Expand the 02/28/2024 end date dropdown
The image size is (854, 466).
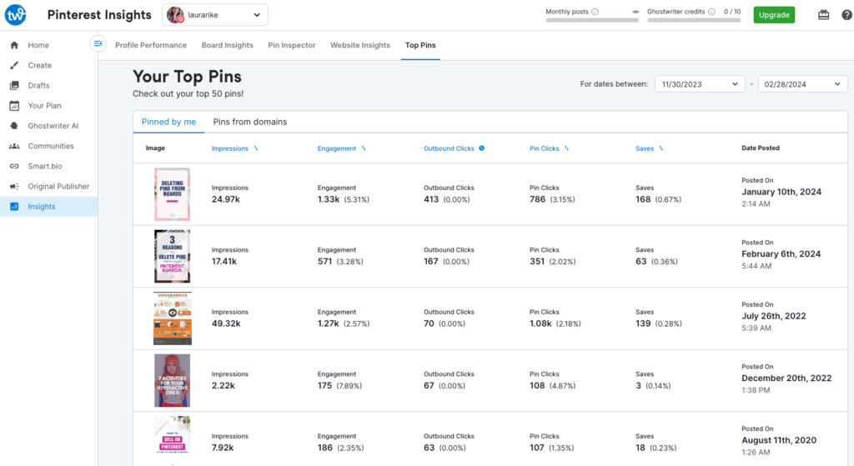802,84
